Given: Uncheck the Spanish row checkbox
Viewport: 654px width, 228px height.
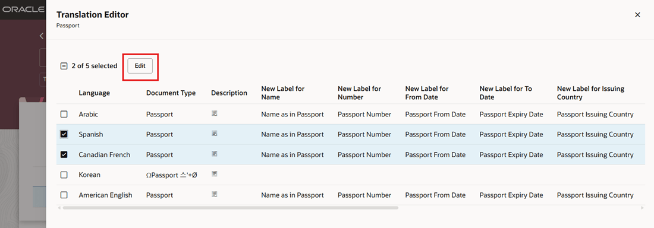Looking at the screenshot, I should click(64, 134).
